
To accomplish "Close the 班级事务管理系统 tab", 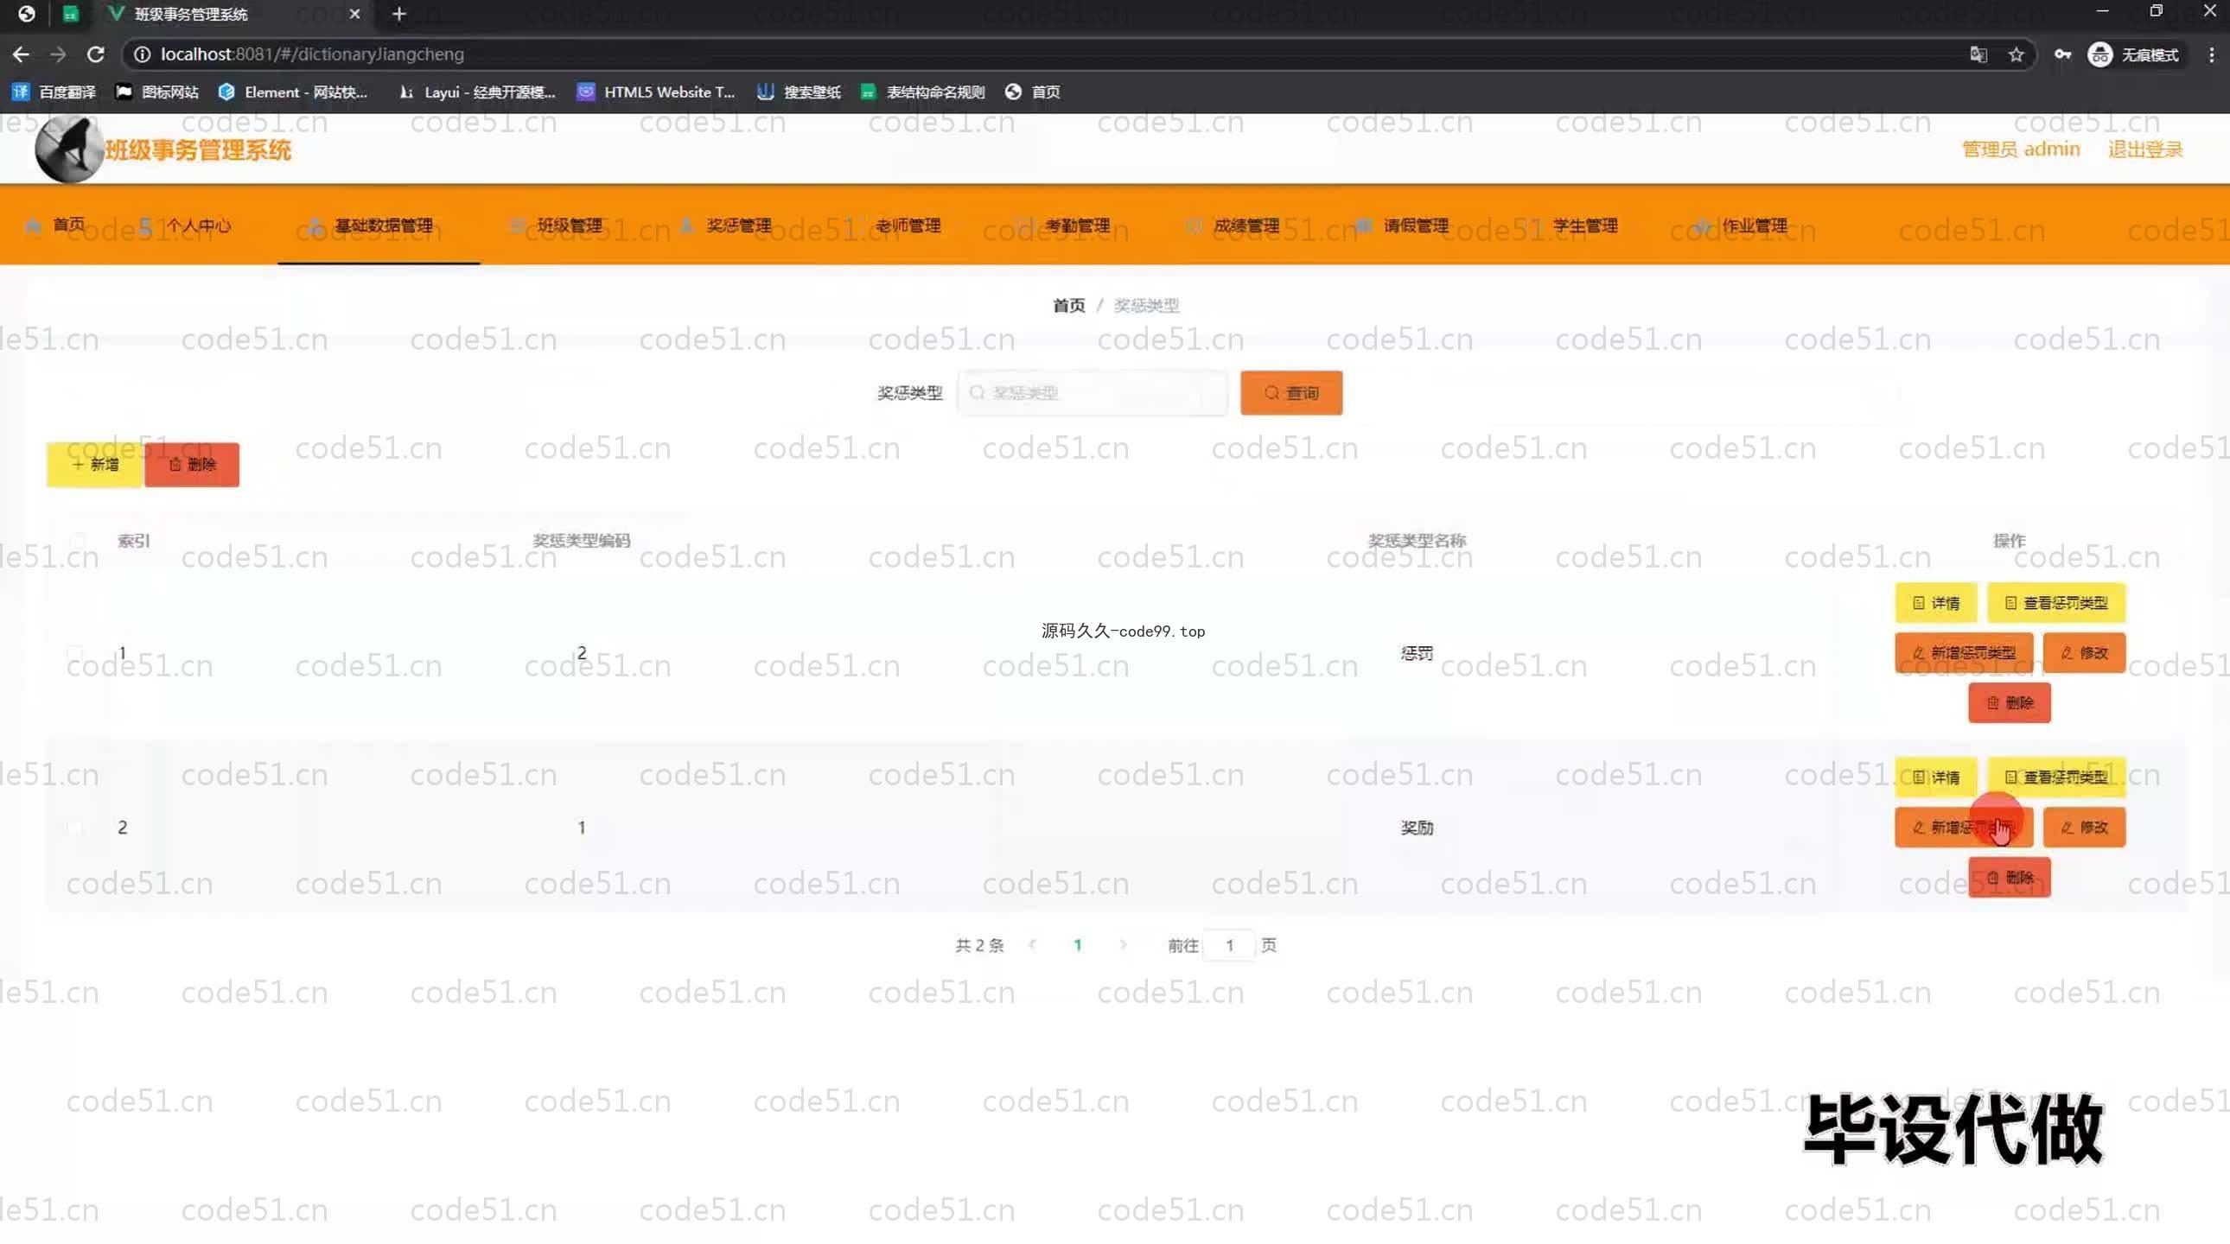I will click(354, 14).
